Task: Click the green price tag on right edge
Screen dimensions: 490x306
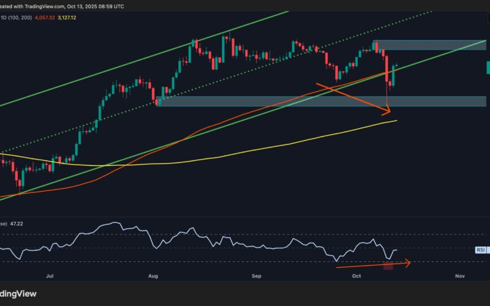Action: 488,67
